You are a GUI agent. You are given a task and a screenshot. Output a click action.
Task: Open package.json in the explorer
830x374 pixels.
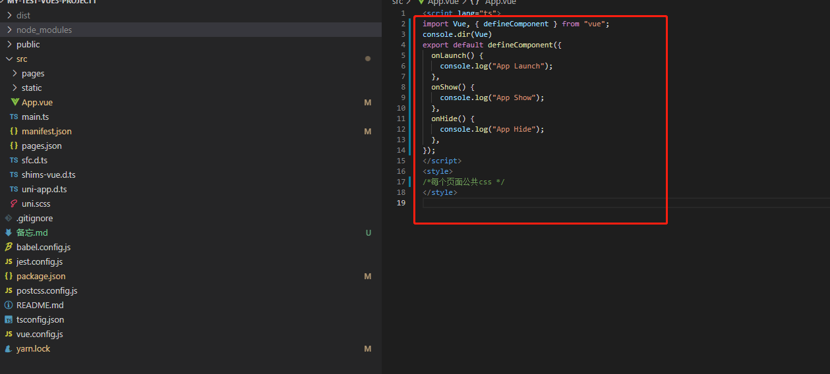point(41,276)
